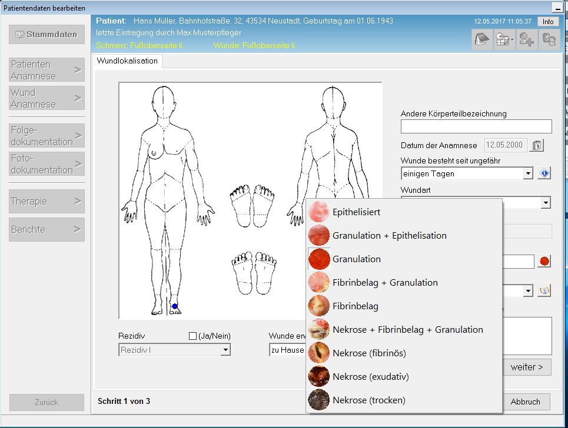
Task: Open the Wunde besteht seit ungefähr dropdown
Action: [467, 173]
